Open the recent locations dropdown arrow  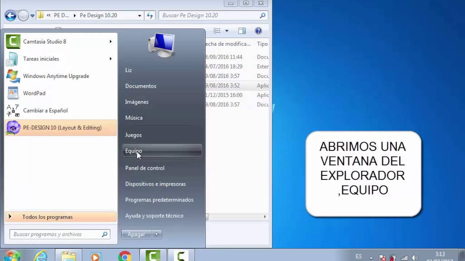[x=32, y=16]
